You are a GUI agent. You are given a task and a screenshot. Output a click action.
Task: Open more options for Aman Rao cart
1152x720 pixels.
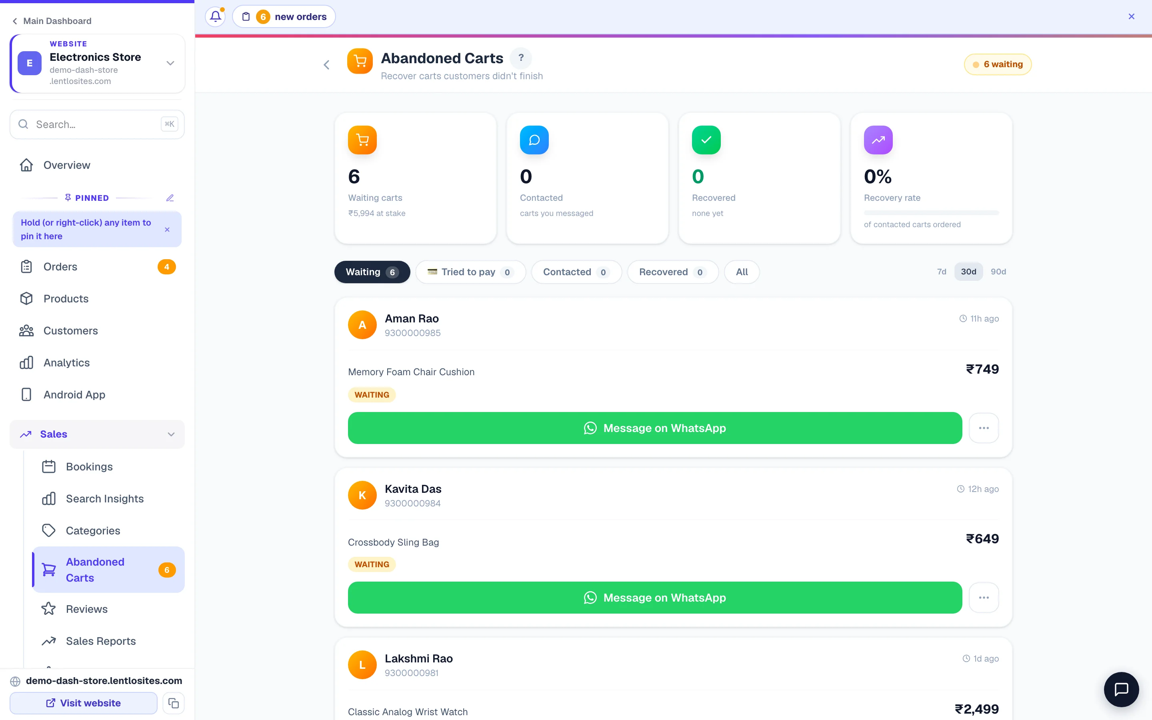pos(984,428)
